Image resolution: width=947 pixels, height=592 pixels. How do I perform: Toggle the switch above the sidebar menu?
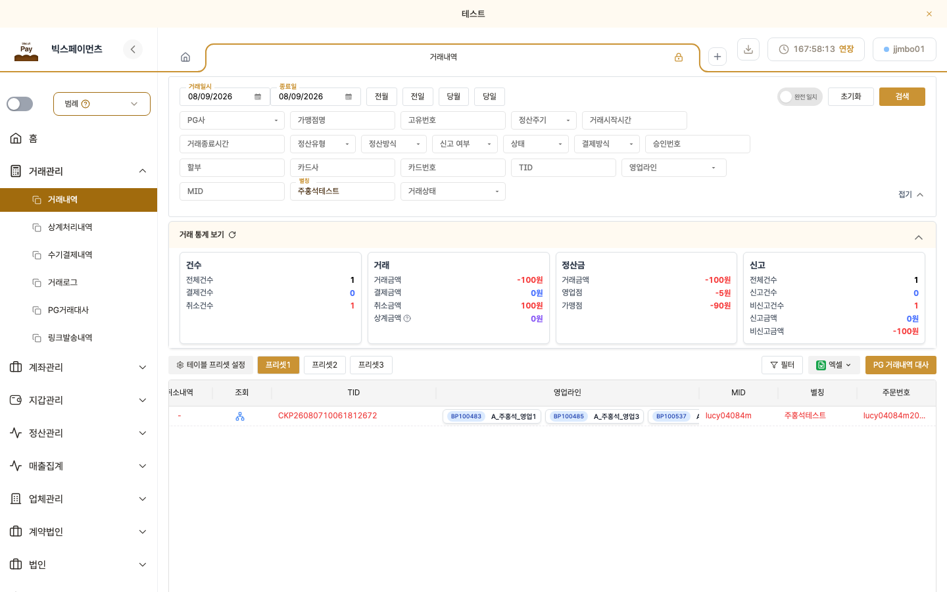tap(20, 104)
